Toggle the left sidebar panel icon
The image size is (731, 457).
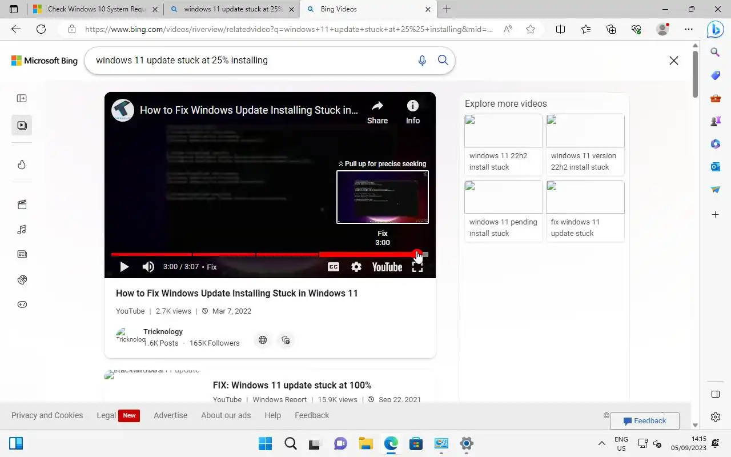pos(22,98)
